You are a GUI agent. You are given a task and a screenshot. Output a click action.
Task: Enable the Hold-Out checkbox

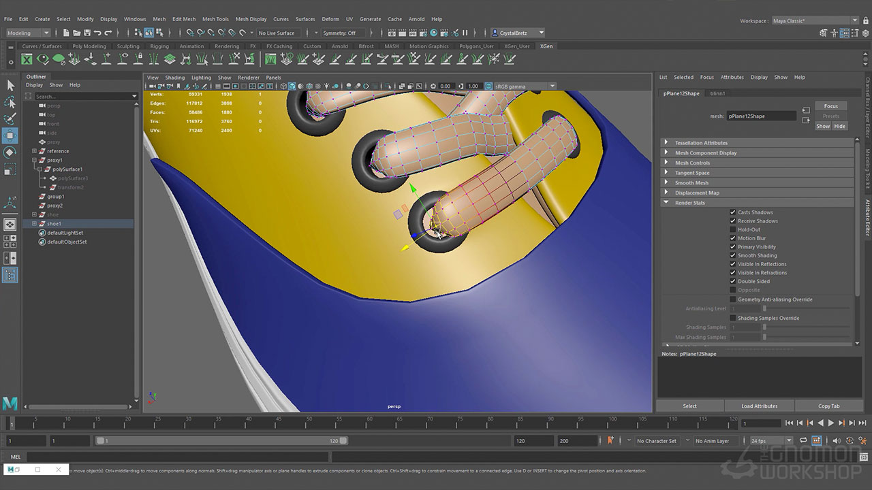coord(733,229)
